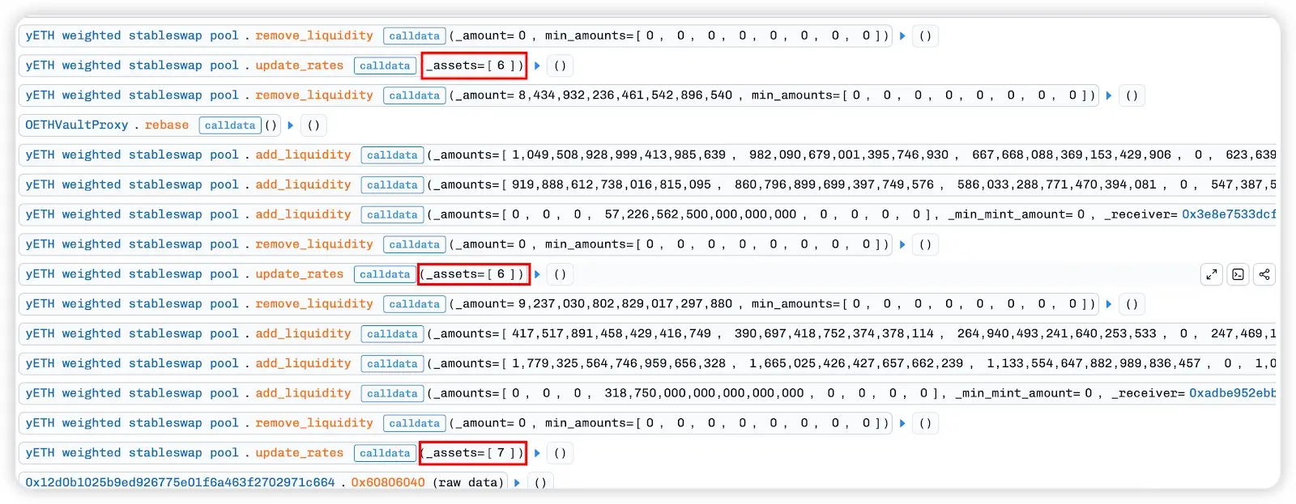
Task: Expand the remove_liquidity 8,434,932 call arrow
Action: tap(1109, 95)
